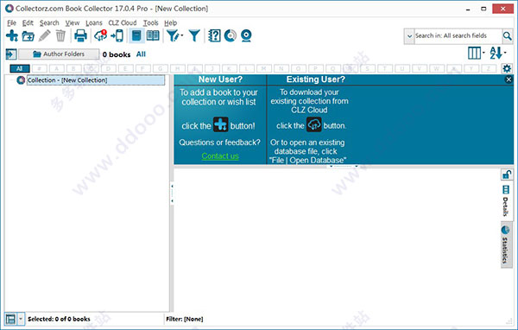Click the blue All link next to 0 books
This screenshot has width=518, height=330.
click(141, 54)
